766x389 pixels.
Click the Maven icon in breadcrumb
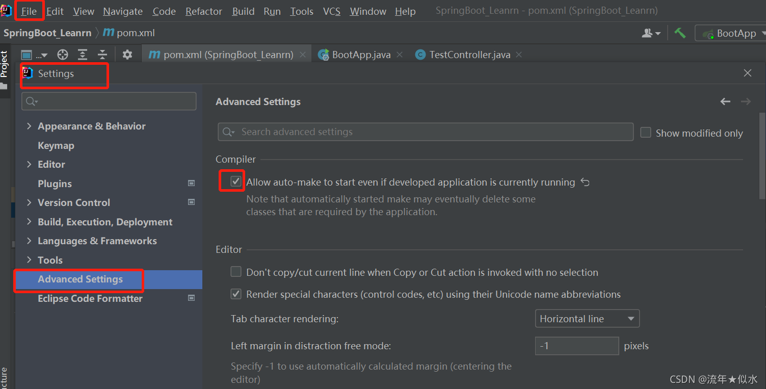click(109, 33)
